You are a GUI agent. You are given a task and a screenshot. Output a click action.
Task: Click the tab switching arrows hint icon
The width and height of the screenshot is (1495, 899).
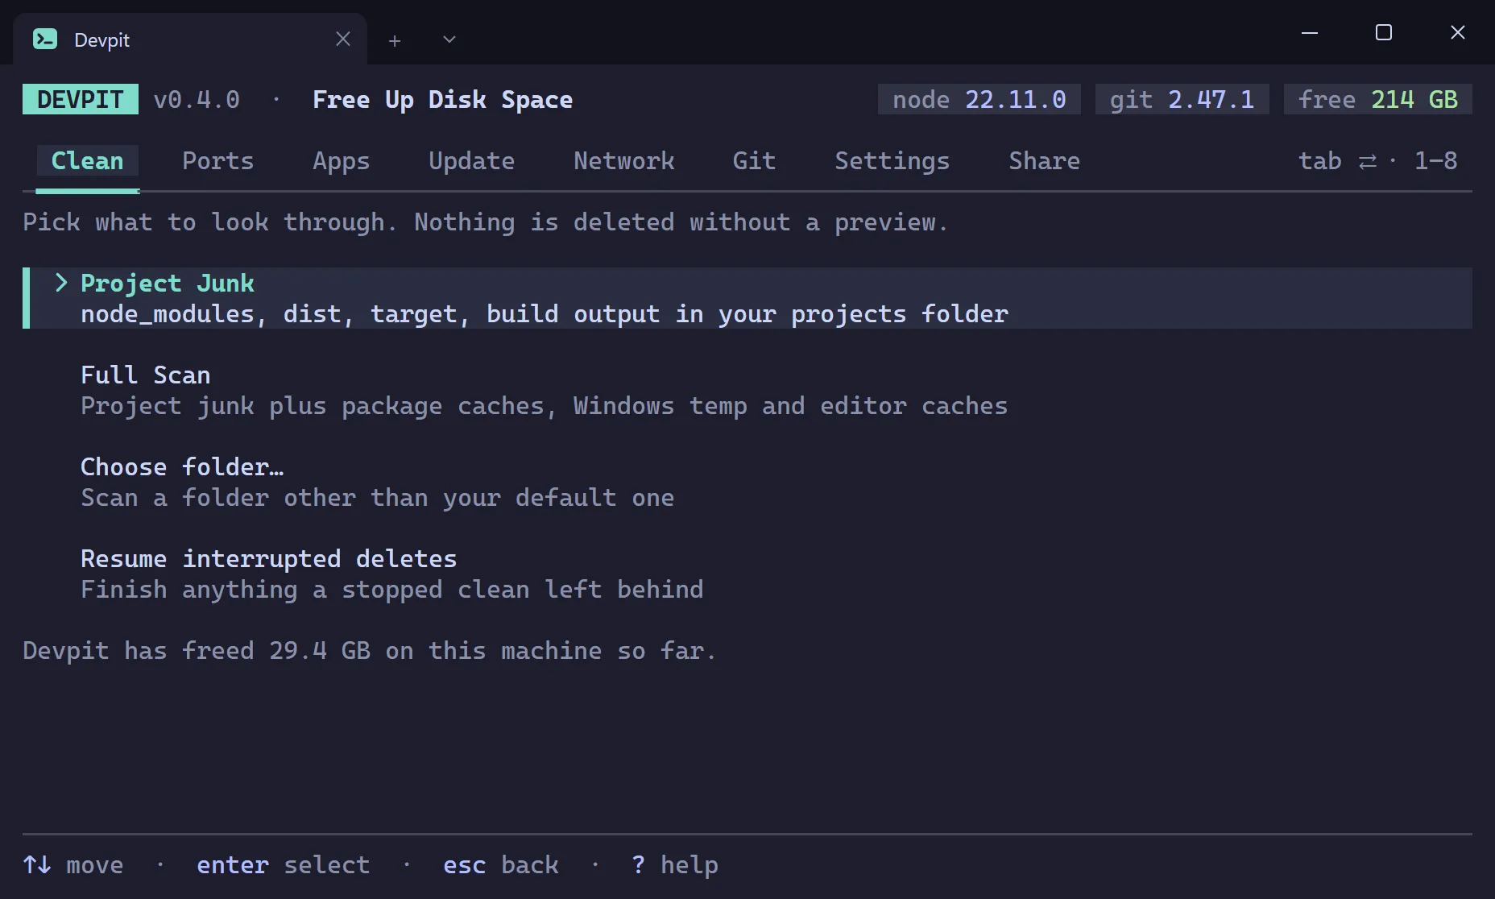point(1368,161)
